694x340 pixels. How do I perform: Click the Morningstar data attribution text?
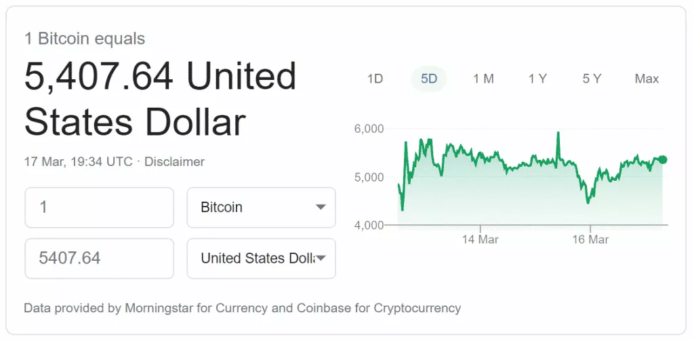pos(242,308)
